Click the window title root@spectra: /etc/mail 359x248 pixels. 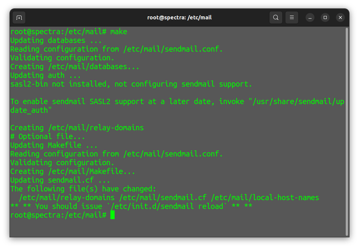179,17
